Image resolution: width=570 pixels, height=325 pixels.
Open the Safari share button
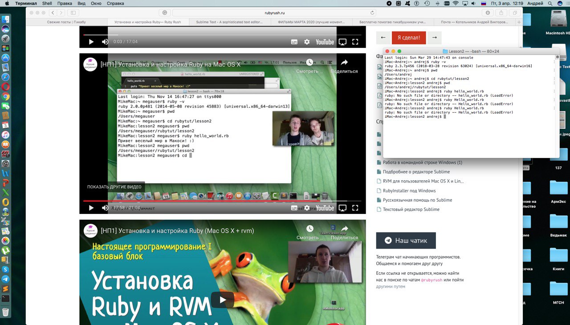coord(501,13)
